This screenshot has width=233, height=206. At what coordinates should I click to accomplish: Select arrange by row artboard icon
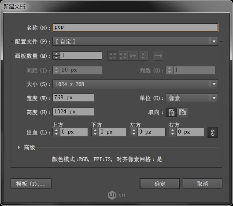point(133,56)
